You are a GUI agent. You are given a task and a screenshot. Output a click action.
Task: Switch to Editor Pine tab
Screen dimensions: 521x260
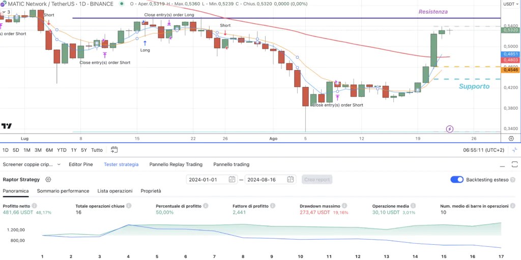[x=81, y=165]
